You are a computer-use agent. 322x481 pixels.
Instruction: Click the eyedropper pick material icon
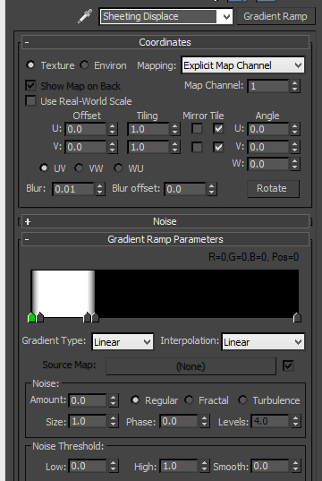(x=85, y=16)
